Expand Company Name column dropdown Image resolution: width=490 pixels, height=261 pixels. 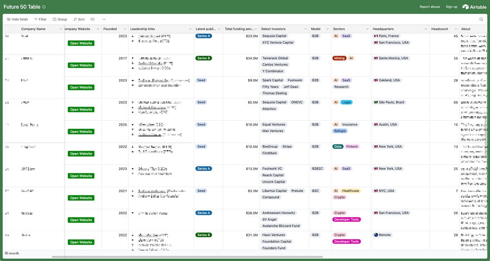[61, 29]
